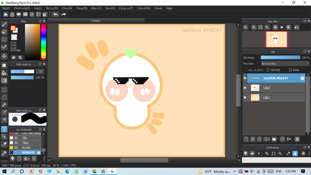
Task: Enable the Khóa checkbox
Action: 290,70
